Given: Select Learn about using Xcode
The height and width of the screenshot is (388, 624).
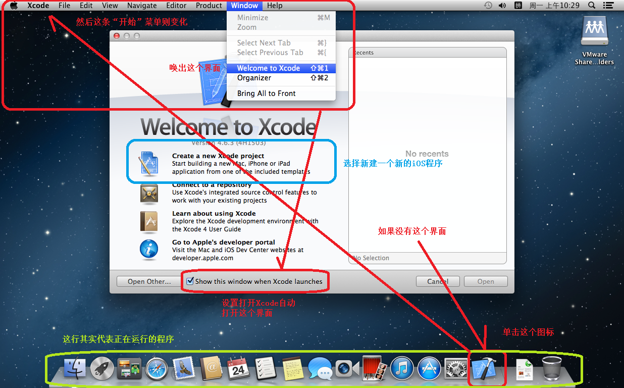Looking at the screenshot, I should (228, 221).
